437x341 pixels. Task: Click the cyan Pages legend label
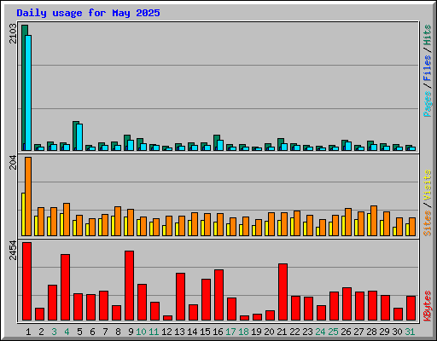[x=428, y=104]
